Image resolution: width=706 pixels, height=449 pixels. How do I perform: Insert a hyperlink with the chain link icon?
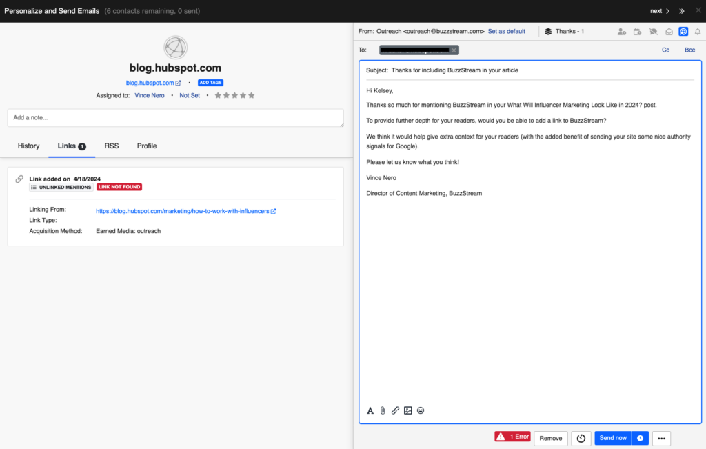tap(395, 410)
